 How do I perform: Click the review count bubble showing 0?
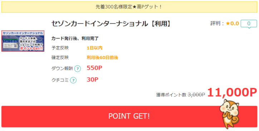click(249, 23)
